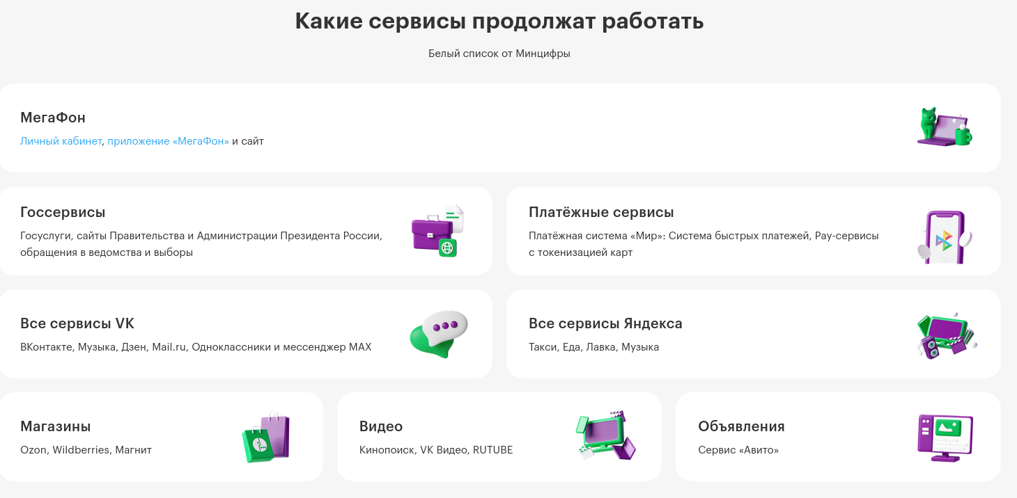The height and width of the screenshot is (498, 1017).
Task: Click the Яндекс services speaker icon
Action: pos(946,335)
